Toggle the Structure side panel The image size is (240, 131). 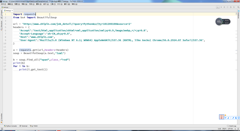coord(2,26)
